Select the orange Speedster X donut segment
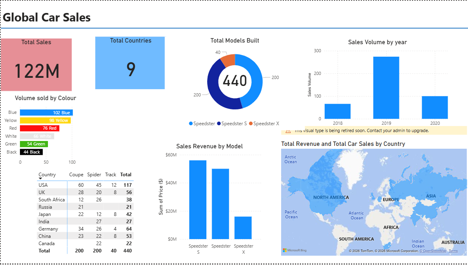The width and height of the screenshot is (468, 265). [228, 60]
